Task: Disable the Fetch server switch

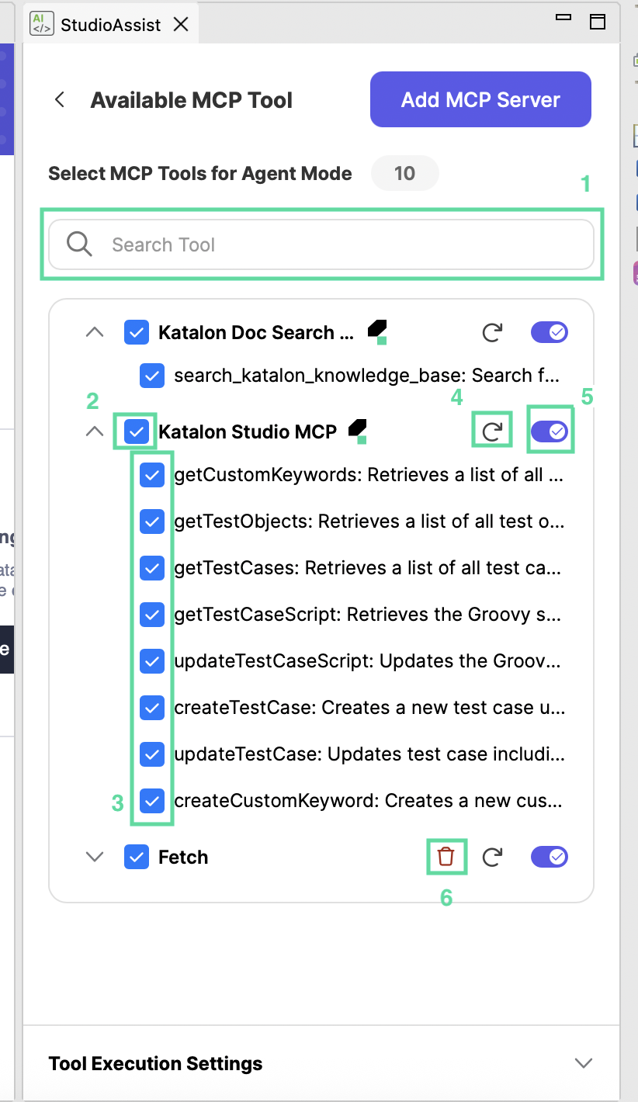Action: pos(550,857)
